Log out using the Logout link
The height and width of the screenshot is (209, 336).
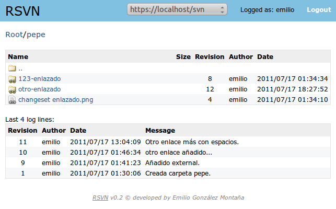[319, 10]
